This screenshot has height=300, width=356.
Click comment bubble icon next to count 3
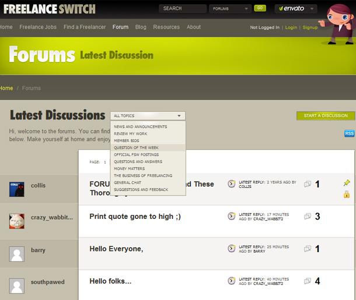308,217
